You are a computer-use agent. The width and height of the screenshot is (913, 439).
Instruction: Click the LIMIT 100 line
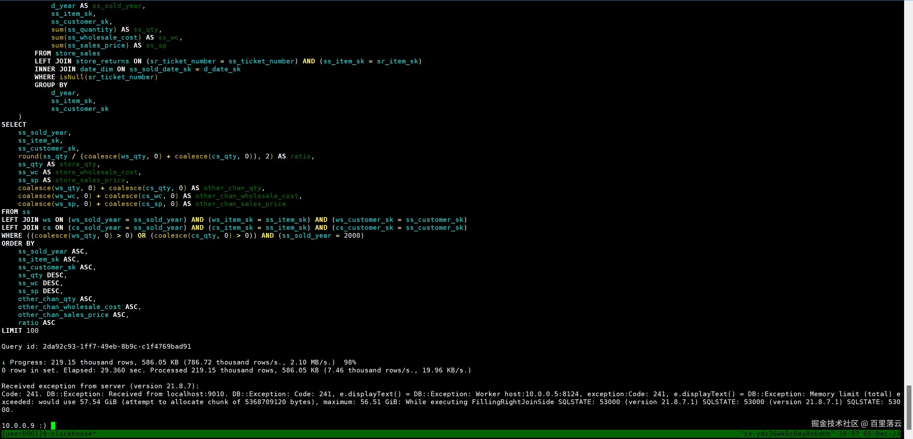point(20,330)
